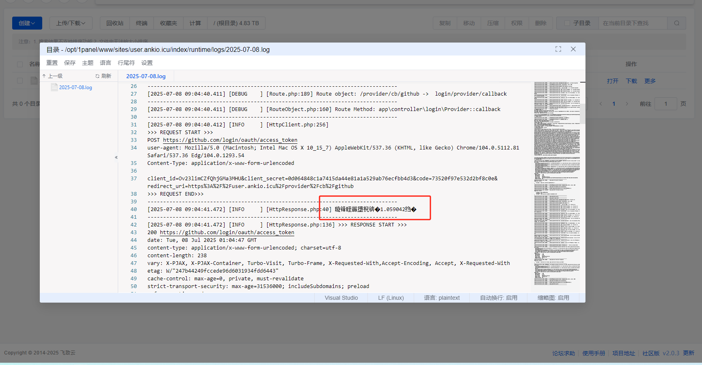Viewport: 702px width, 365px height.
Task: Go to the next page arrow
Action: [627, 104]
